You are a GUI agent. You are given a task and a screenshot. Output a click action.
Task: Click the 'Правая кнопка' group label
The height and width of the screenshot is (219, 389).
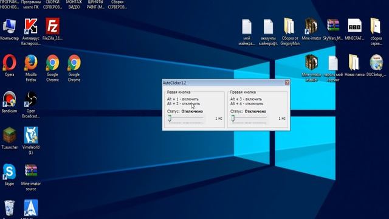coord(243,92)
